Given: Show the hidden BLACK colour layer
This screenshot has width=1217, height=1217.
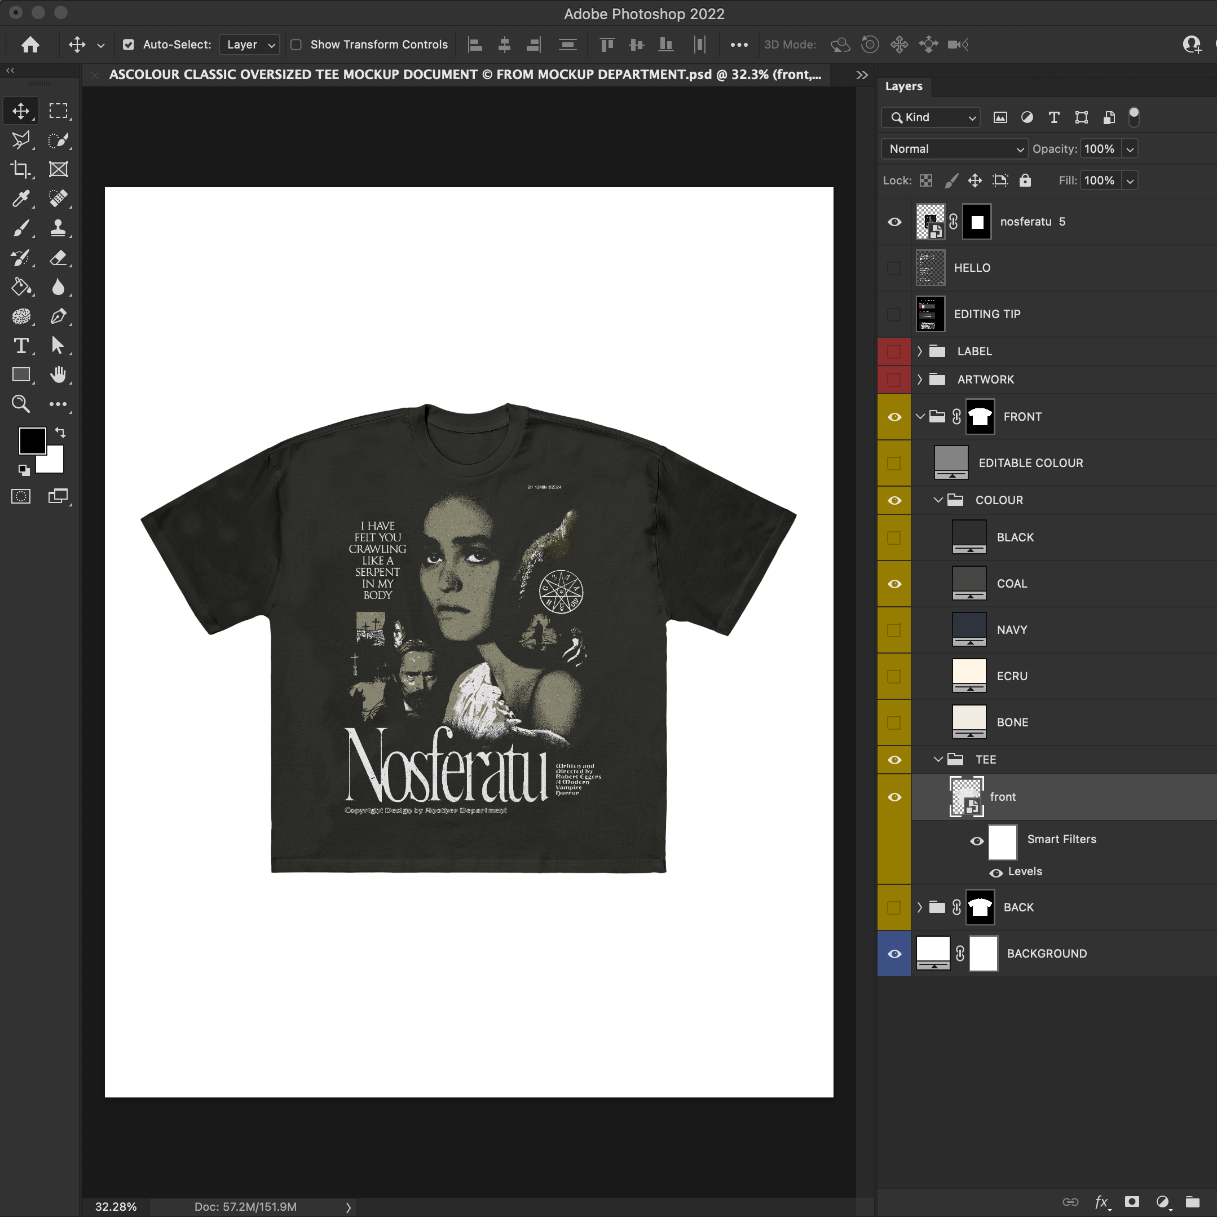Looking at the screenshot, I should coord(894,538).
